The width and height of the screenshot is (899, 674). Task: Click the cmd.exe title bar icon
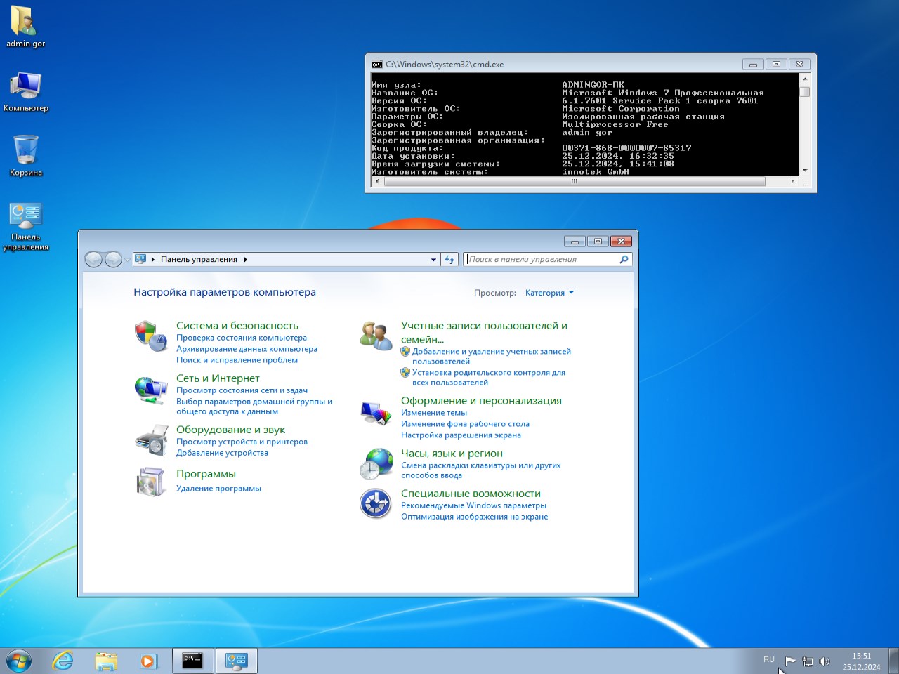[377, 65]
